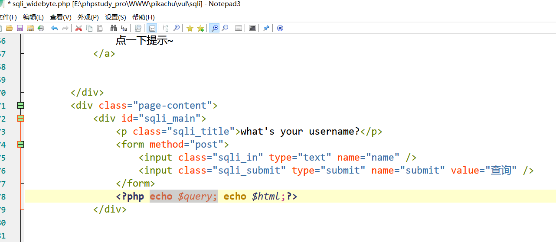The width and height of the screenshot is (556, 242).
Task: Paste from clipboard using the toolbar icon
Action: [100, 28]
